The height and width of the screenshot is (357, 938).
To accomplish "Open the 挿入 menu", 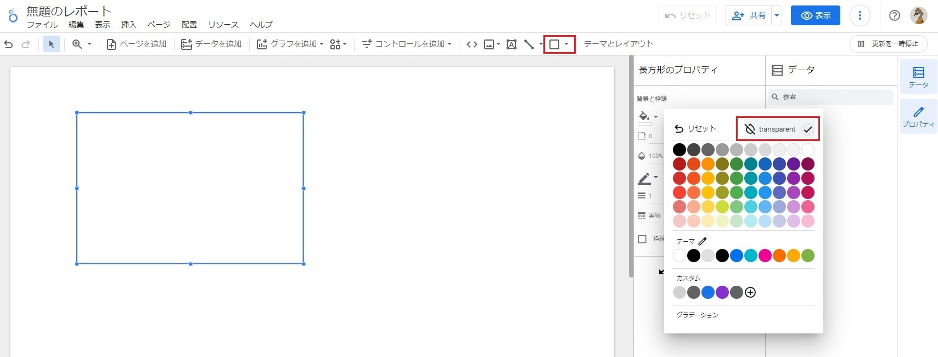I will tap(128, 25).
